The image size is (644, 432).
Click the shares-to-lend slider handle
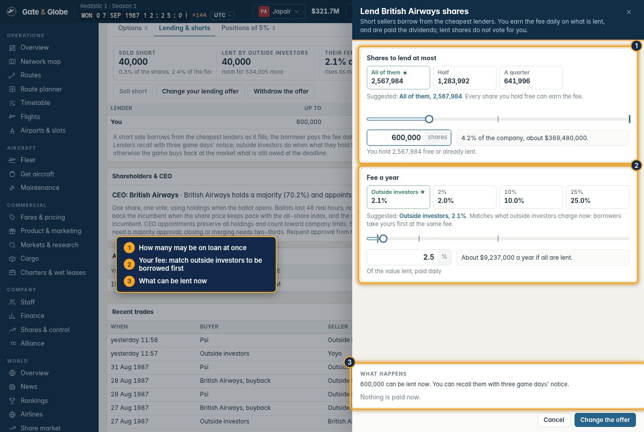[429, 119]
